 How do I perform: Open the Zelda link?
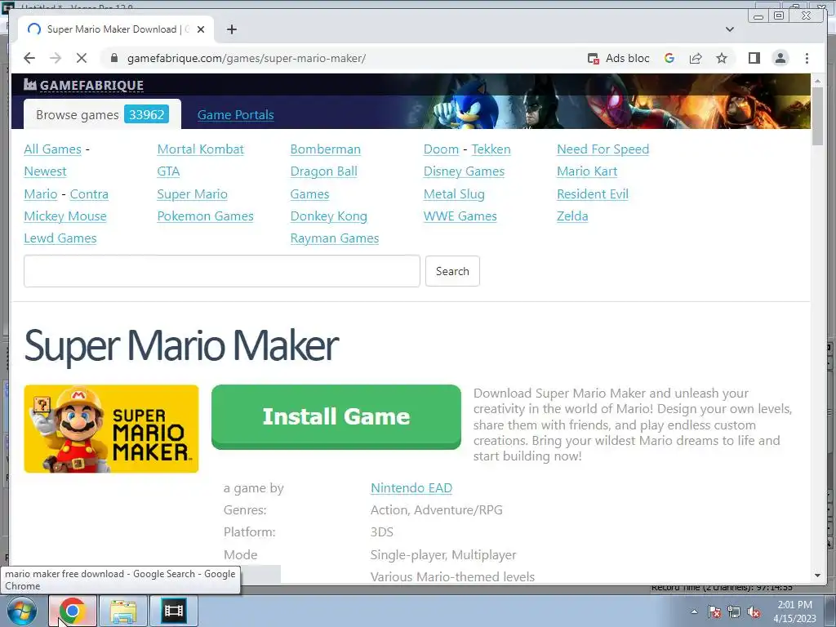tap(572, 216)
